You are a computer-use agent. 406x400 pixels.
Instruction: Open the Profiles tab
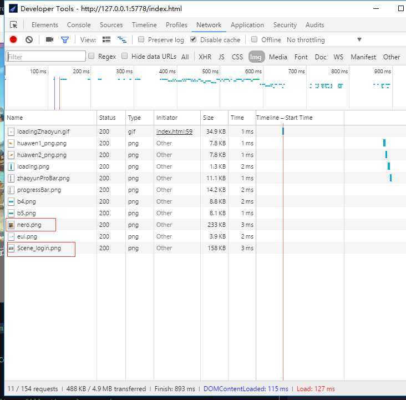(x=176, y=25)
